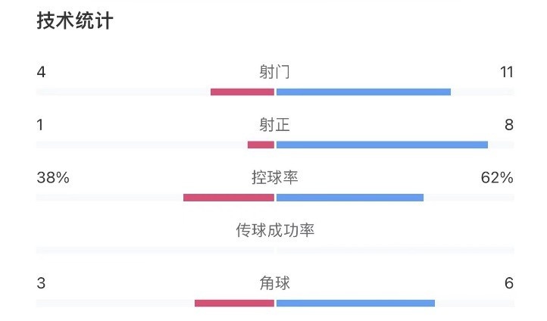Click the blue 射门 bar segment
This screenshot has width=547, height=321.
[x=364, y=92]
